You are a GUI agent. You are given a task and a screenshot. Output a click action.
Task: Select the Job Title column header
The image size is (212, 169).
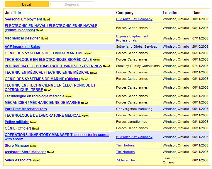click(13, 13)
